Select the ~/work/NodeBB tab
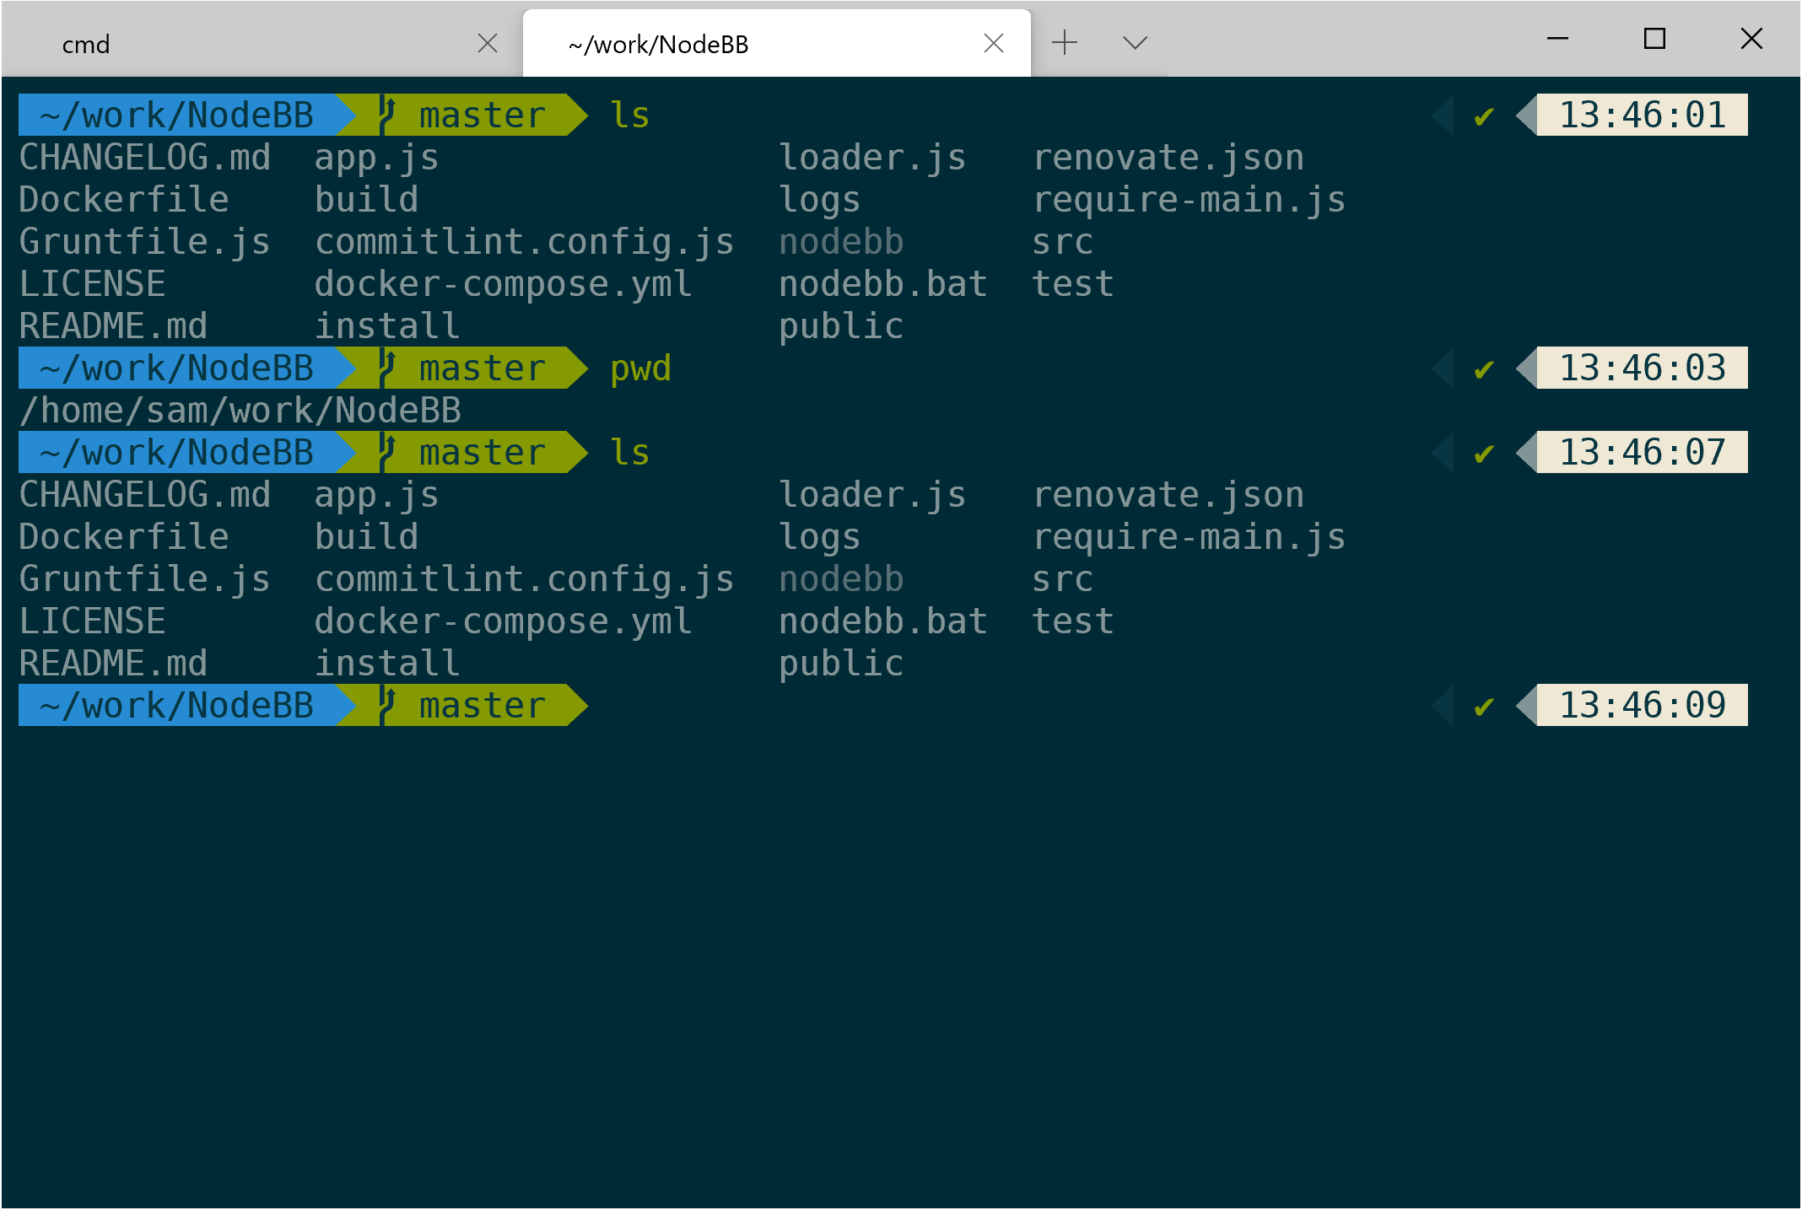 pos(657,44)
